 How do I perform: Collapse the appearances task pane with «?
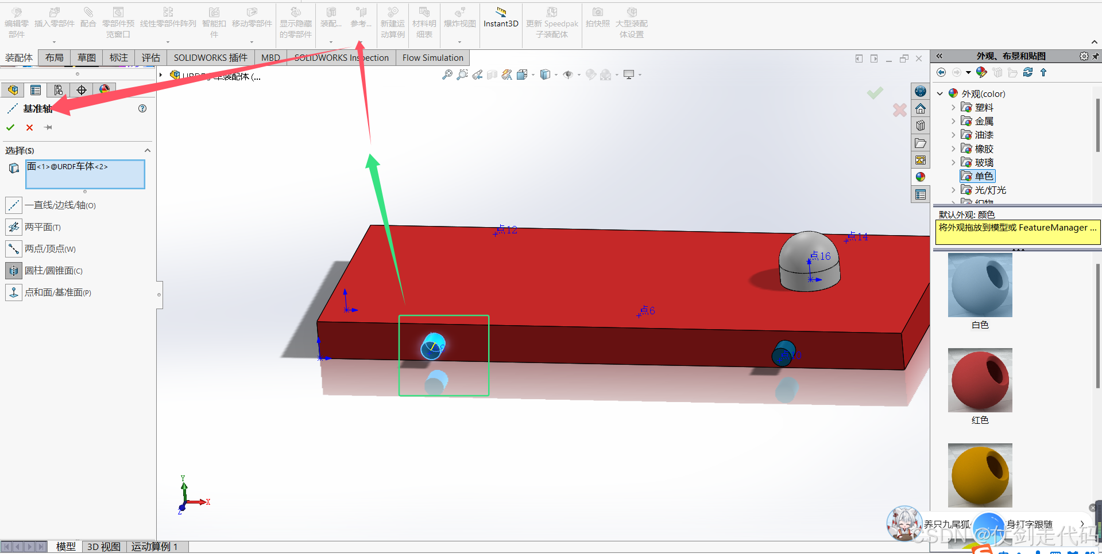(x=939, y=56)
